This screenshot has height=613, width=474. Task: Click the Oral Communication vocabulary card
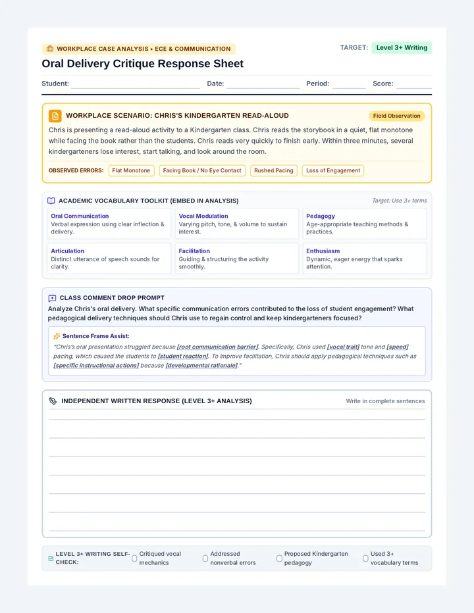(x=109, y=224)
